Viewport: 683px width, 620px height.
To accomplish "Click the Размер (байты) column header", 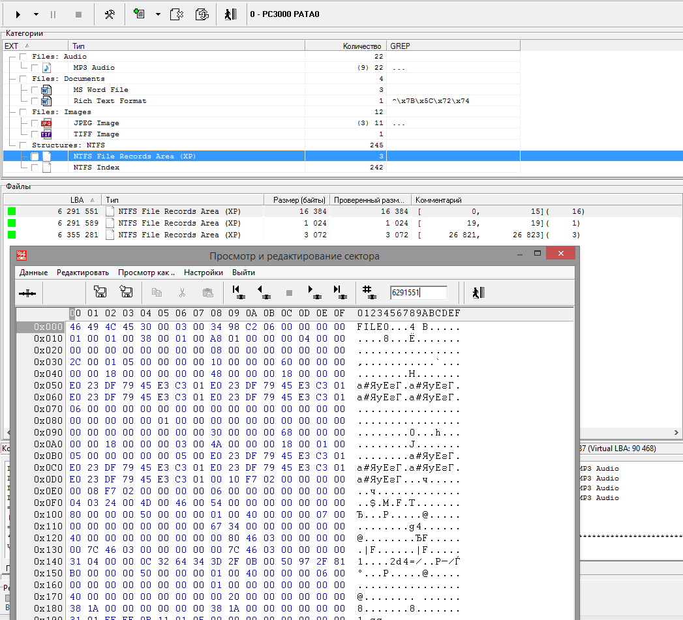I will coord(296,200).
